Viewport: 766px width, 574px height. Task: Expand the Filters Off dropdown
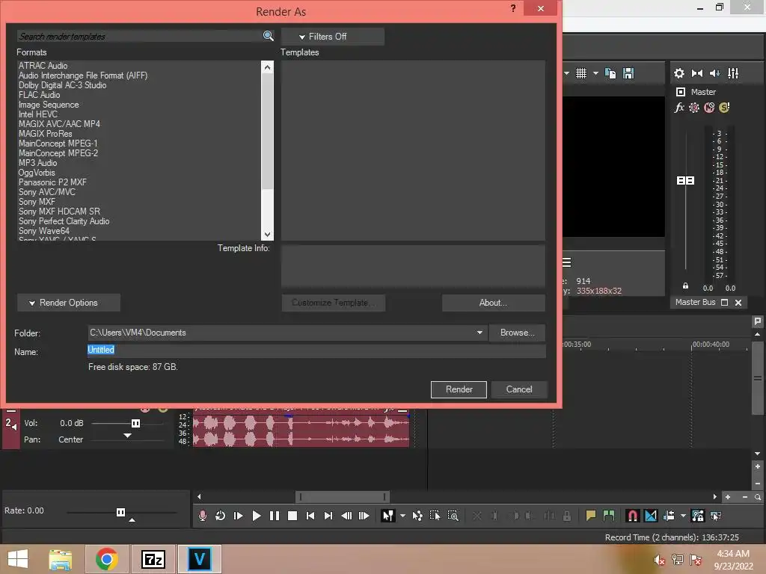tap(333, 37)
